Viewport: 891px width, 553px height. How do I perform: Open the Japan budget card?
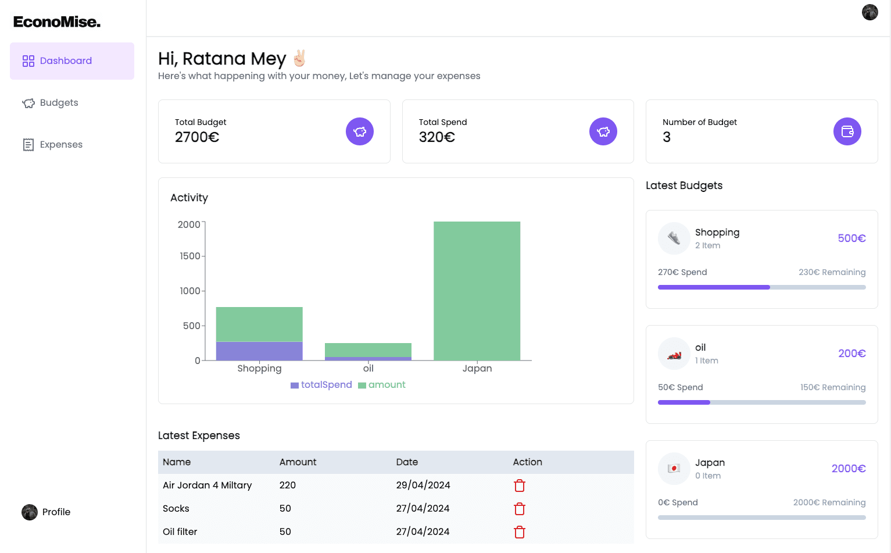pos(762,490)
